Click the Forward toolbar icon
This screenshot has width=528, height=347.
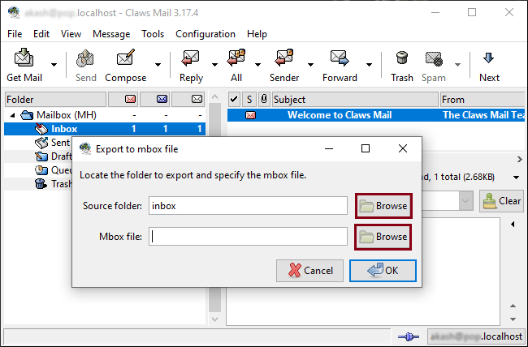point(340,66)
